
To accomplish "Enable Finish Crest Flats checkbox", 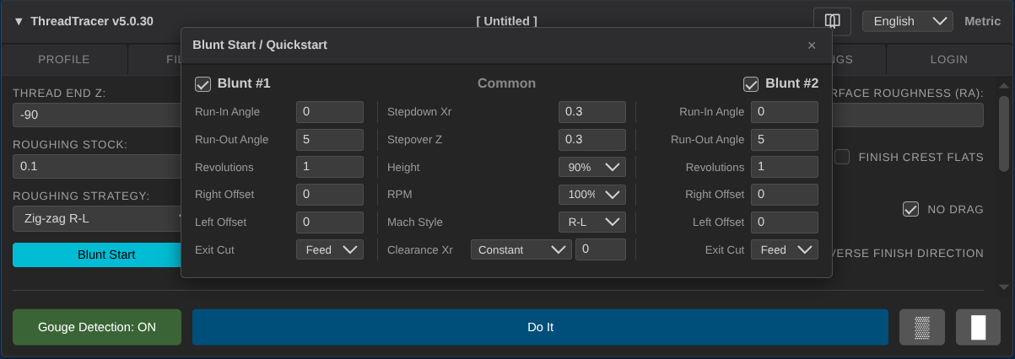I will click(x=842, y=157).
